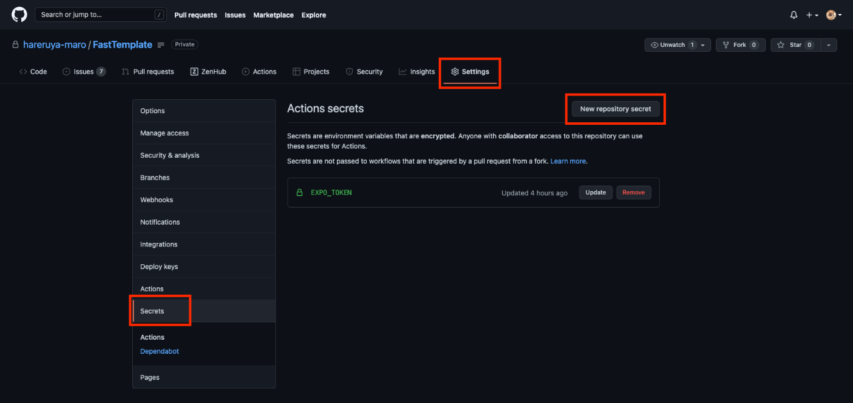The width and height of the screenshot is (853, 403).
Task: Switch to the Insights tab
Action: coord(417,72)
